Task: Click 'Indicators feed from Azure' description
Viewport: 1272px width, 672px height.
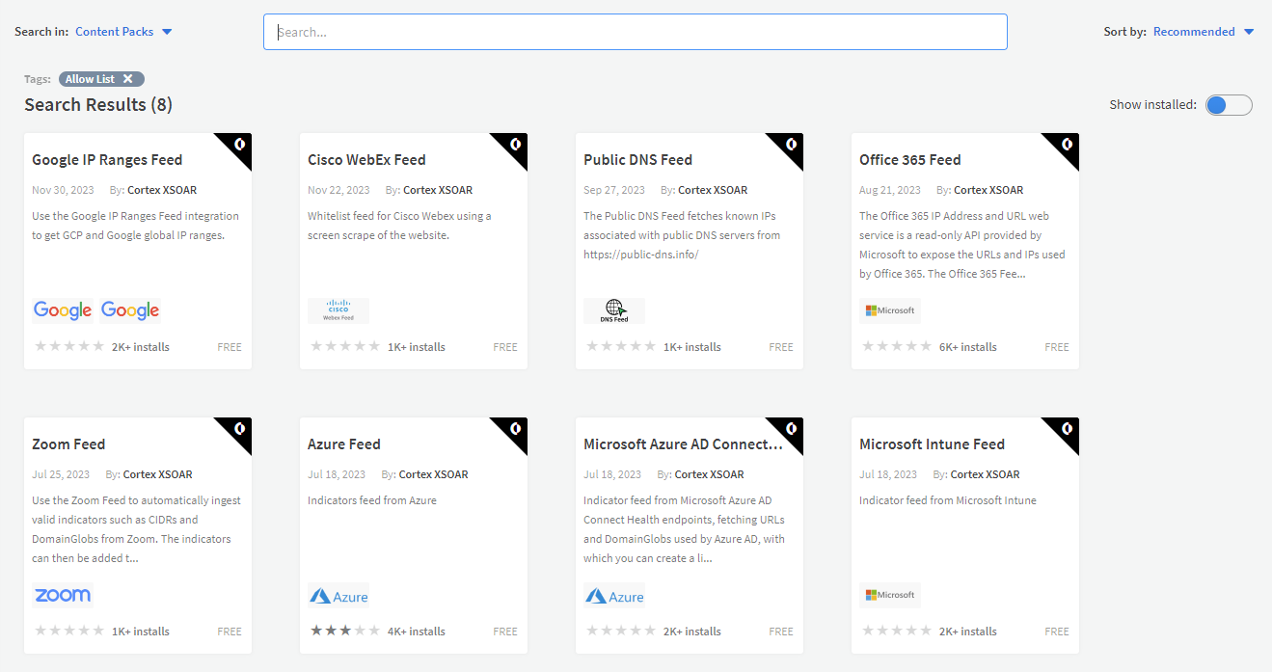Action: point(372,500)
